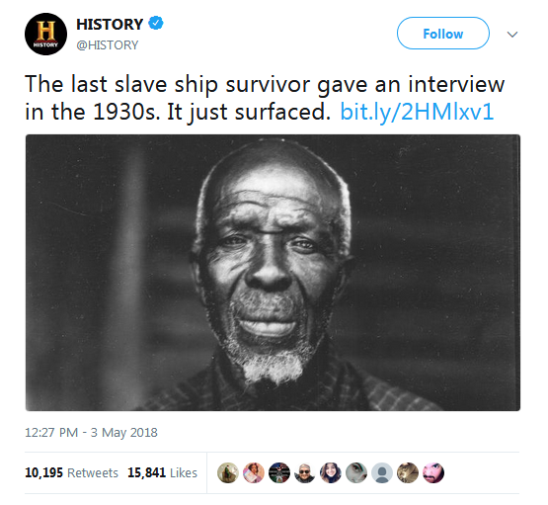Open the brownish liker avatar beside the silhouette
The image size is (548, 505).
coord(408,472)
